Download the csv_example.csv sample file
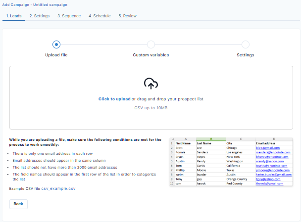Image resolution: width=301 pixels, height=222 pixels. tap(58, 189)
